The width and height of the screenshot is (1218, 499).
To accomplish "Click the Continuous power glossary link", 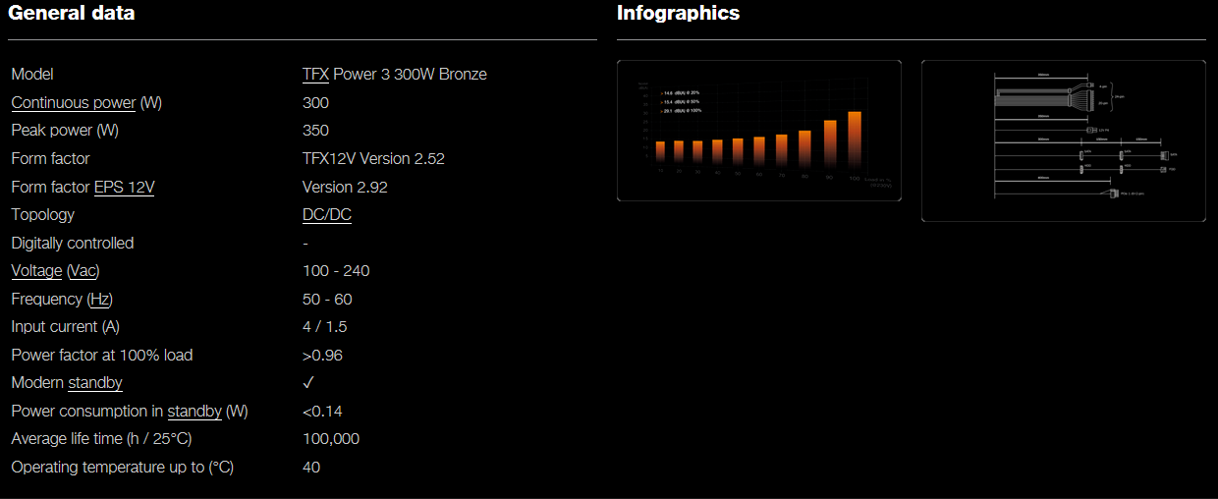I will point(74,102).
